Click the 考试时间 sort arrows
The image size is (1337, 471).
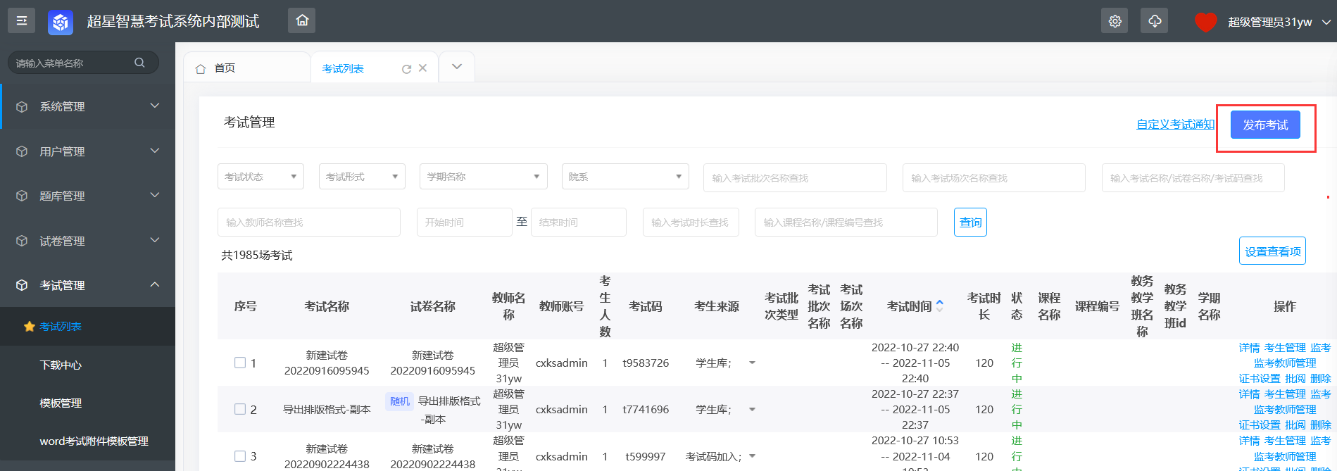(939, 306)
